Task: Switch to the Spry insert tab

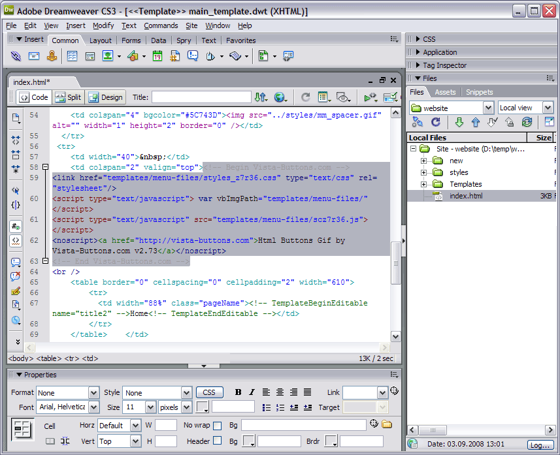Action: pyautogui.click(x=184, y=40)
